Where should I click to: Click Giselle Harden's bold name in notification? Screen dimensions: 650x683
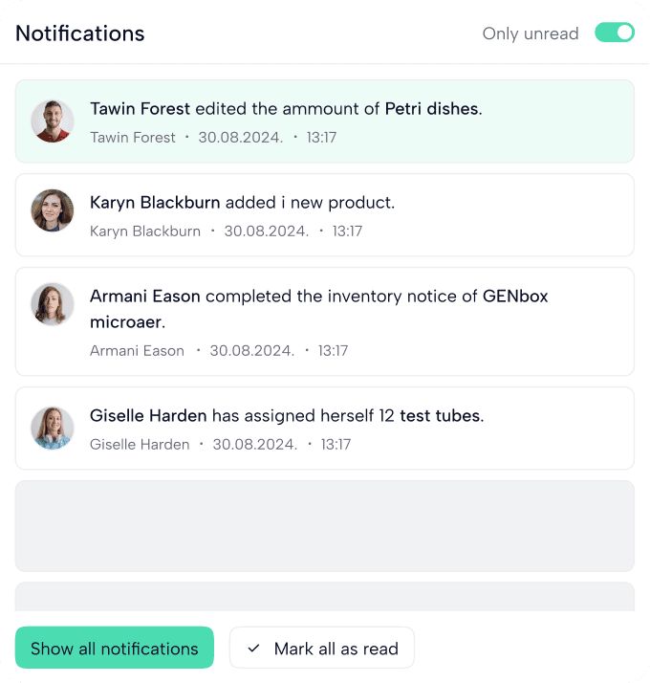click(148, 416)
